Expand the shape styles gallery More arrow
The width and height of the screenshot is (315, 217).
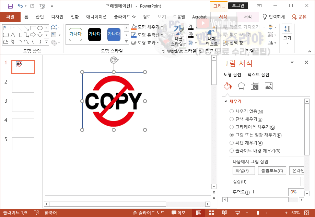coord(126,42)
